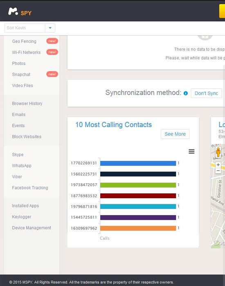Open the chart hamburger menu icon
This screenshot has height=286, width=225.
click(x=191, y=152)
